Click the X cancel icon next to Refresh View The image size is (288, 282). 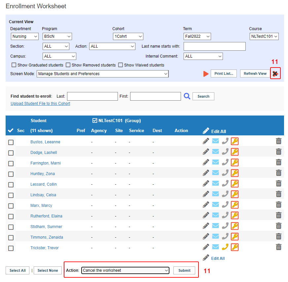click(275, 73)
